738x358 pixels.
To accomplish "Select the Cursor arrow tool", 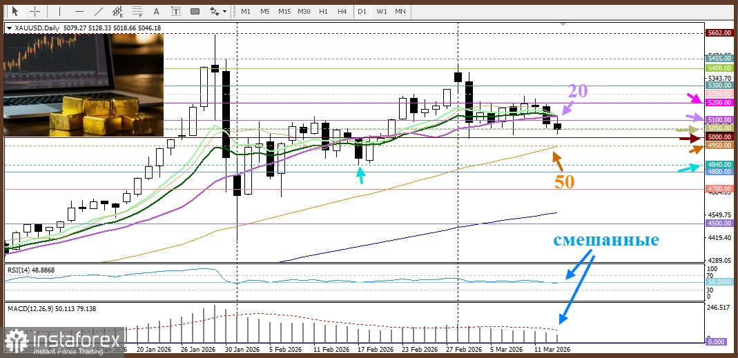I will [15, 11].
